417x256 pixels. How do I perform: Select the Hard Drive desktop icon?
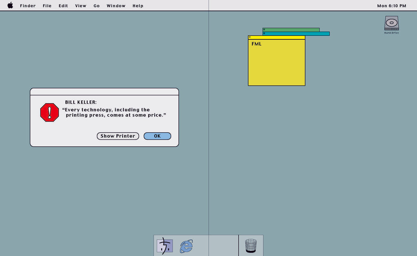[x=391, y=24]
